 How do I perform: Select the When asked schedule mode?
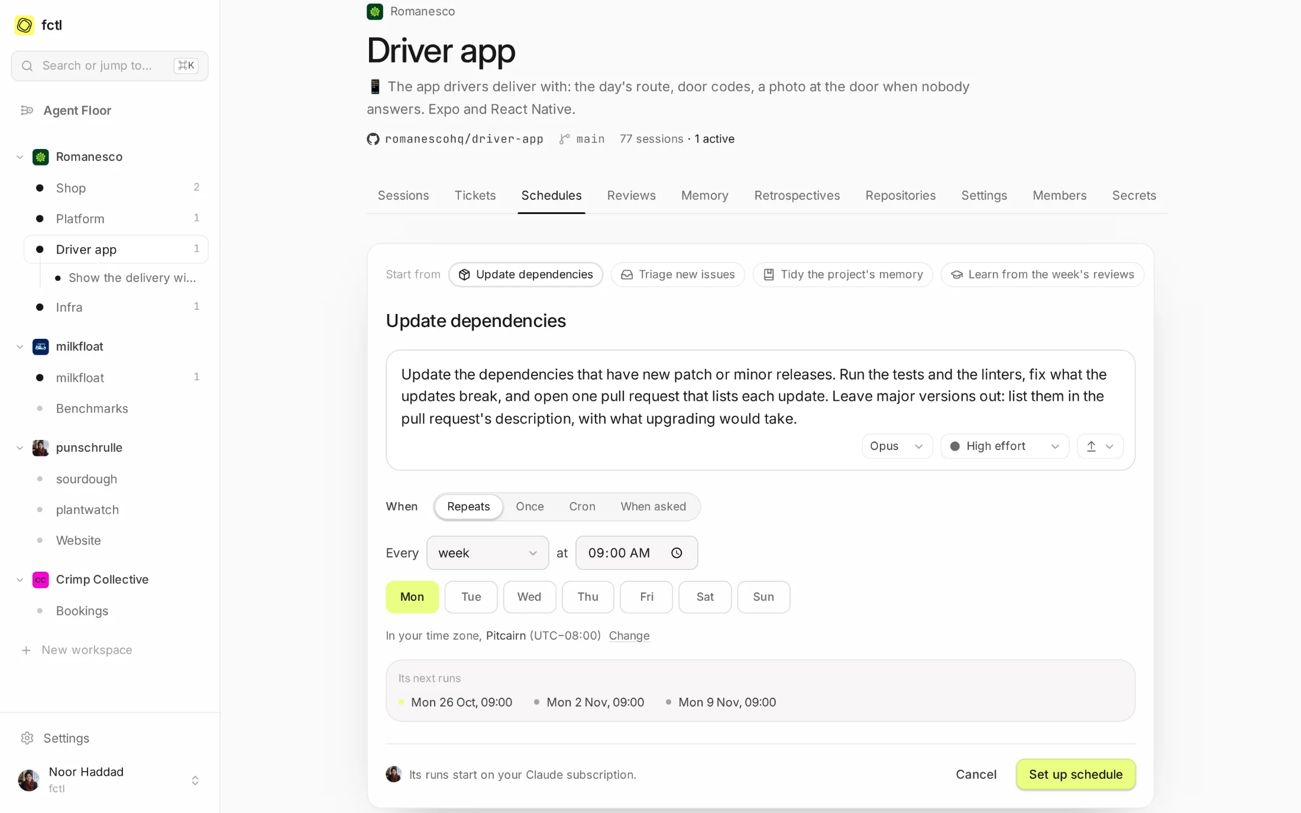[653, 507]
